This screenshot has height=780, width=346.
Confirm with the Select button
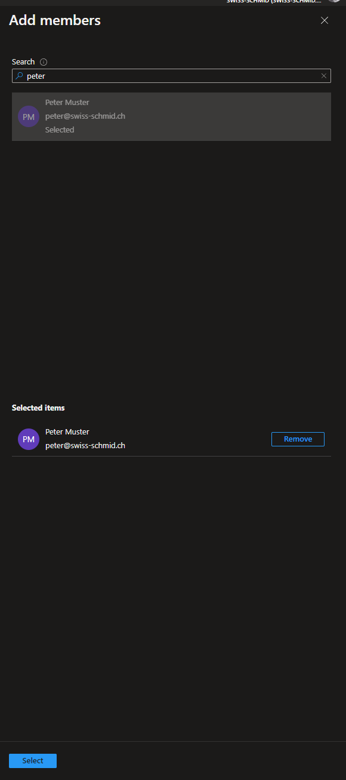[33, 761]
